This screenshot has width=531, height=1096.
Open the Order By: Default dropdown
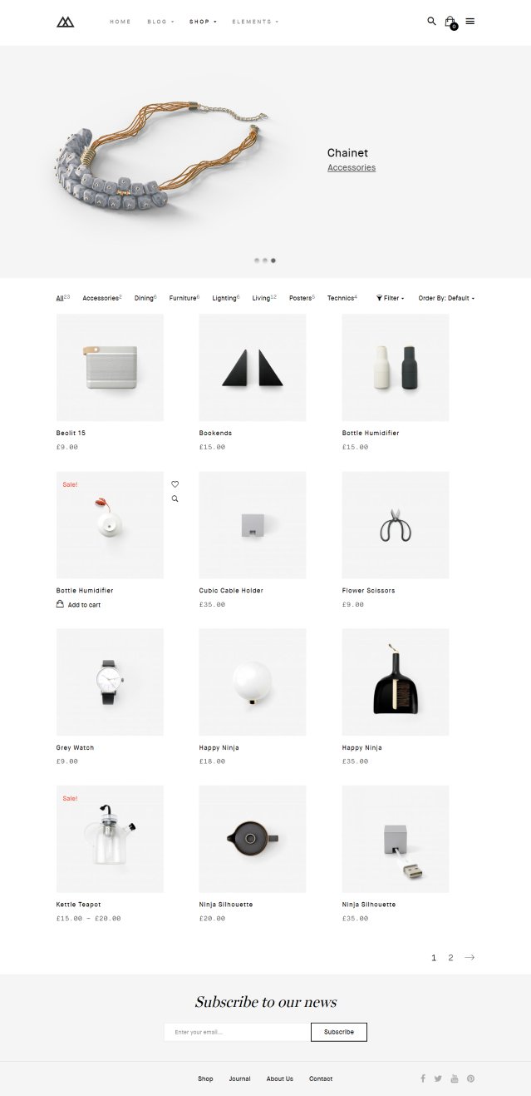446,298
